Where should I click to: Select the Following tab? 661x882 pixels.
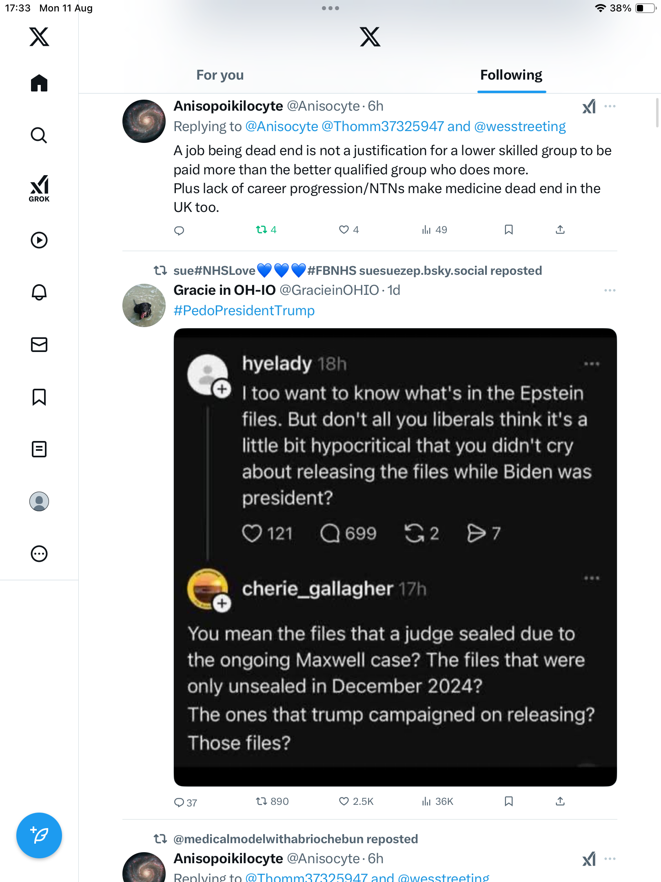click(x=511, y=75)
